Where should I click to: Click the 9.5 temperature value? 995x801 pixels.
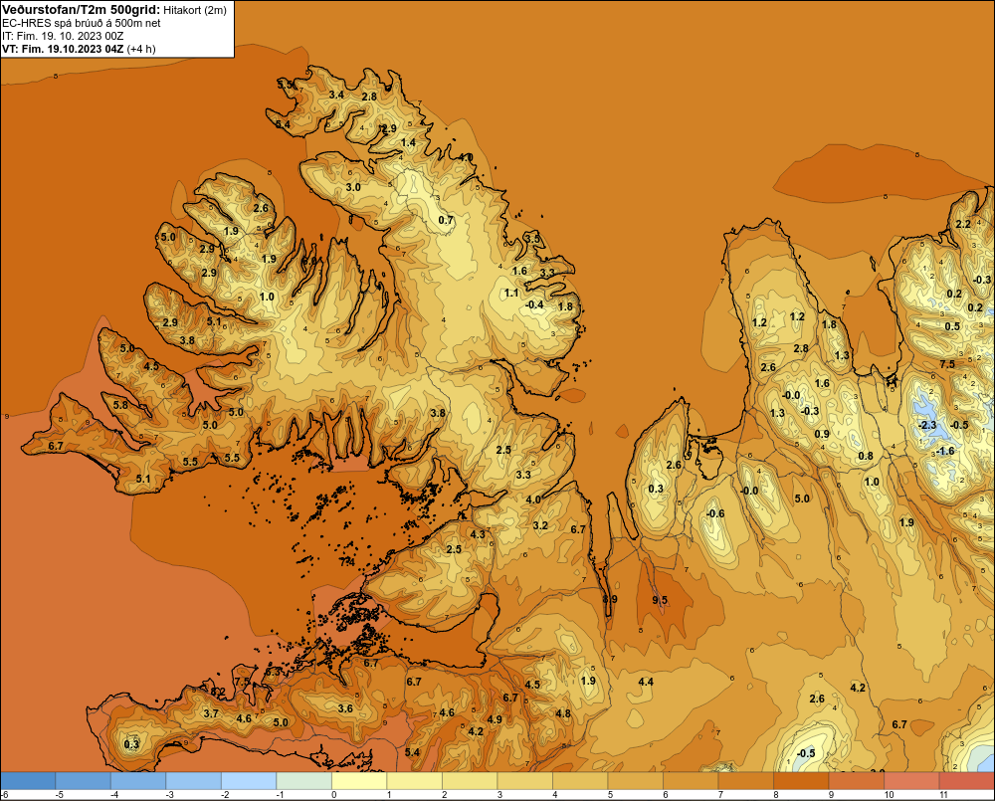pos(660,600)
